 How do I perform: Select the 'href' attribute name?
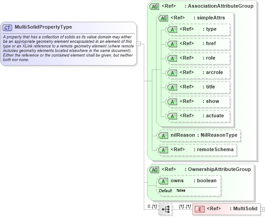click(x=211, y=43)
